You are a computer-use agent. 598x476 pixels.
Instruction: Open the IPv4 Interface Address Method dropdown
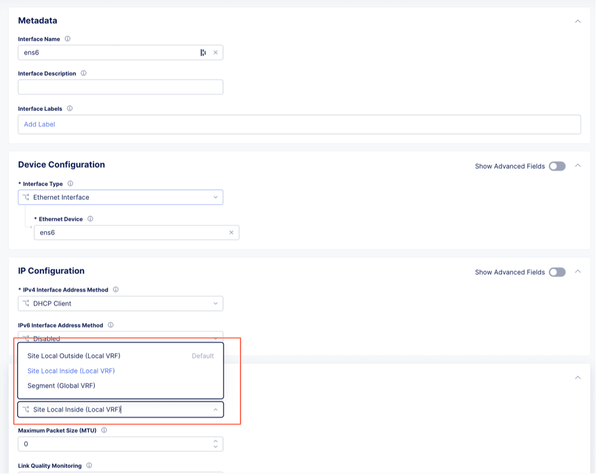(120, 303)
